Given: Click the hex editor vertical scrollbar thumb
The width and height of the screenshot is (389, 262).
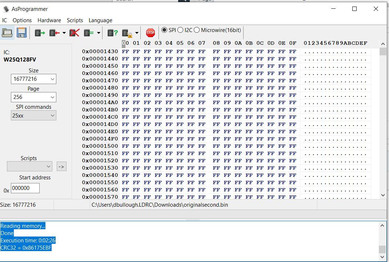Looking at the screenshot, I should coord(383,51).
